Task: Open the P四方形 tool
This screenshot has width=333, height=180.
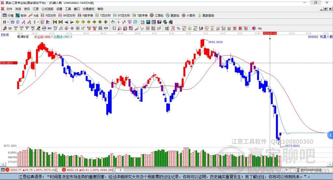Action: click(x=48, y=16)
